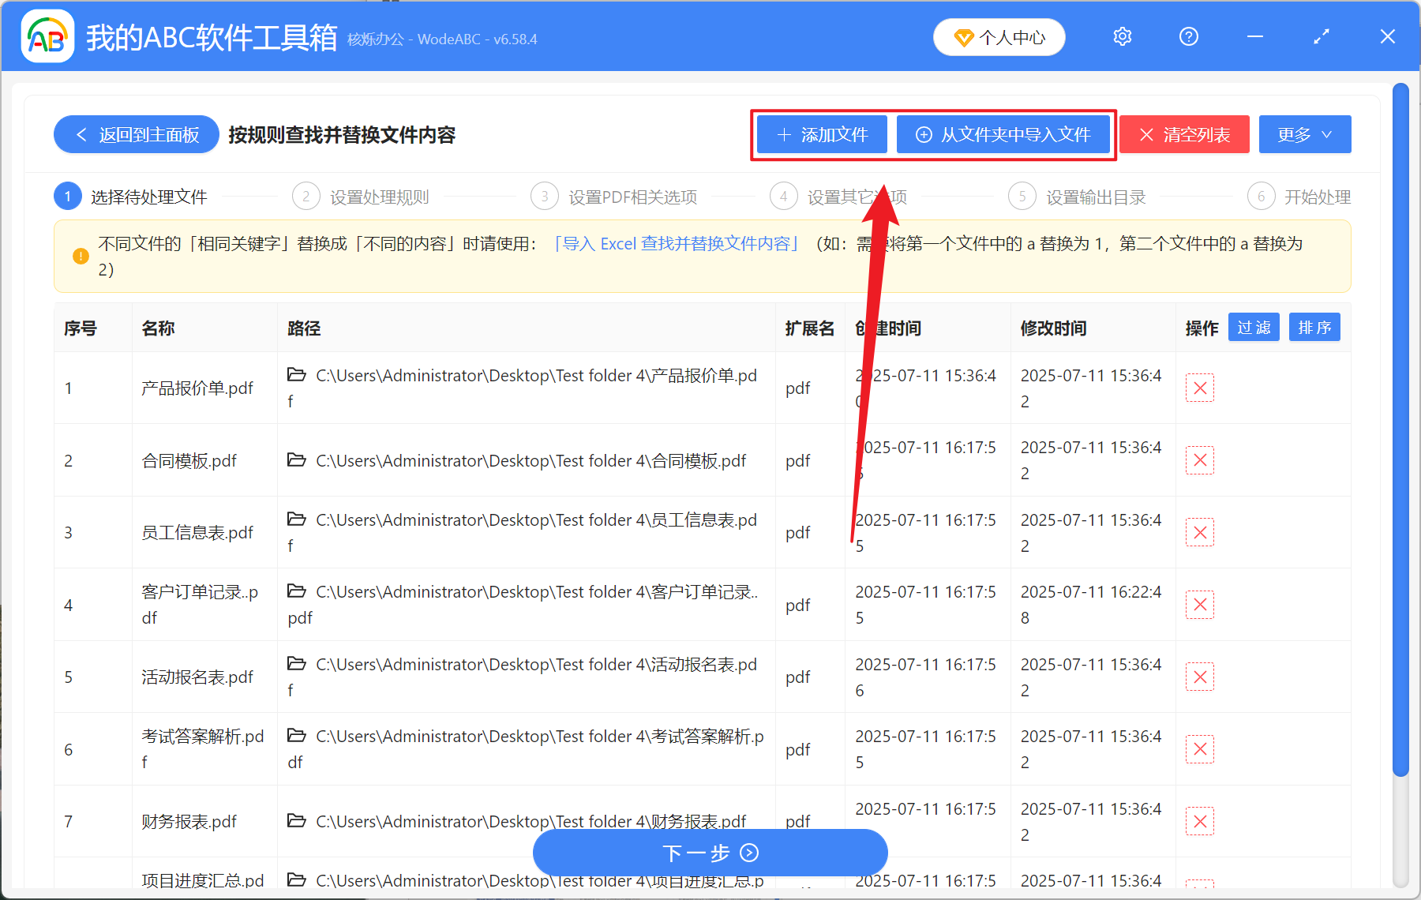Click the orange warning icon in notice banner
The image size is (1421, 900).
pyautogui.click(x=79, y=255)
